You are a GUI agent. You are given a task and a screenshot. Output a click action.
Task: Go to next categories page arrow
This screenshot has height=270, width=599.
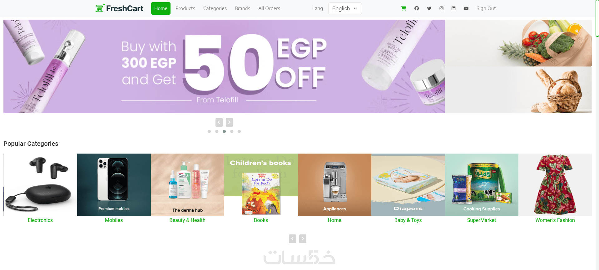[x=303, y=239]
